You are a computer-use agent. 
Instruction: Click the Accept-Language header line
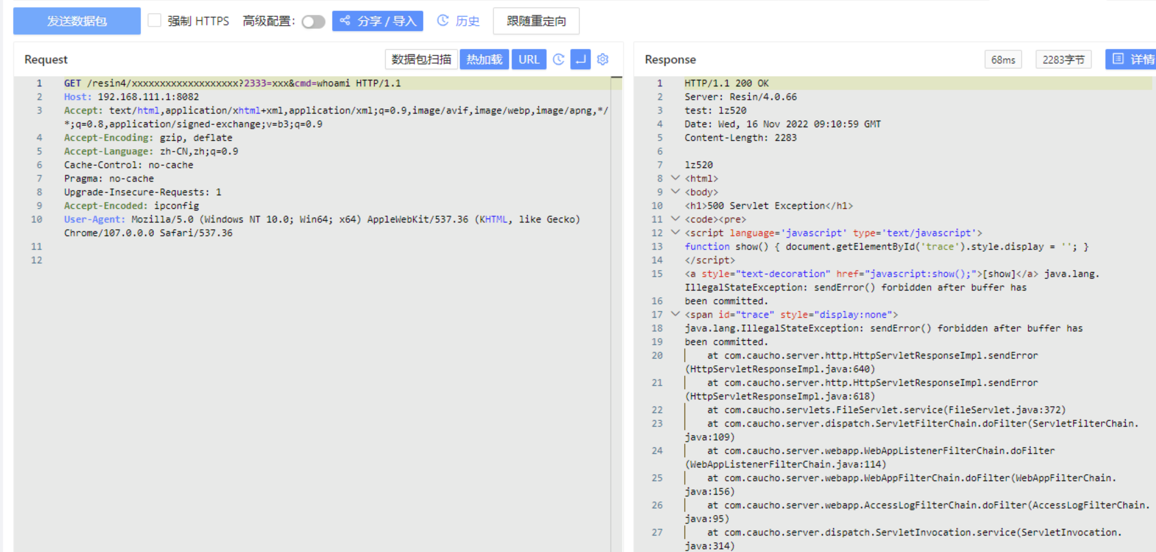(151, 151)
